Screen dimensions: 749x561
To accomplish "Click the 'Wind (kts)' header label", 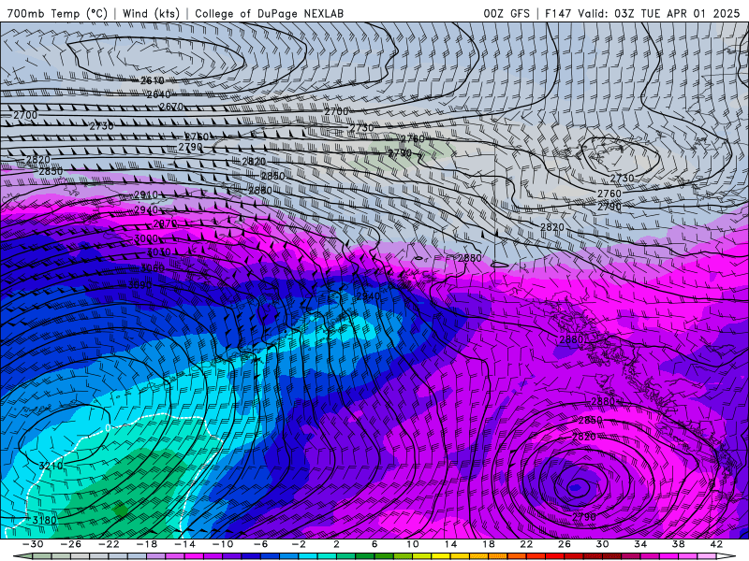I will tap(151, 13).
